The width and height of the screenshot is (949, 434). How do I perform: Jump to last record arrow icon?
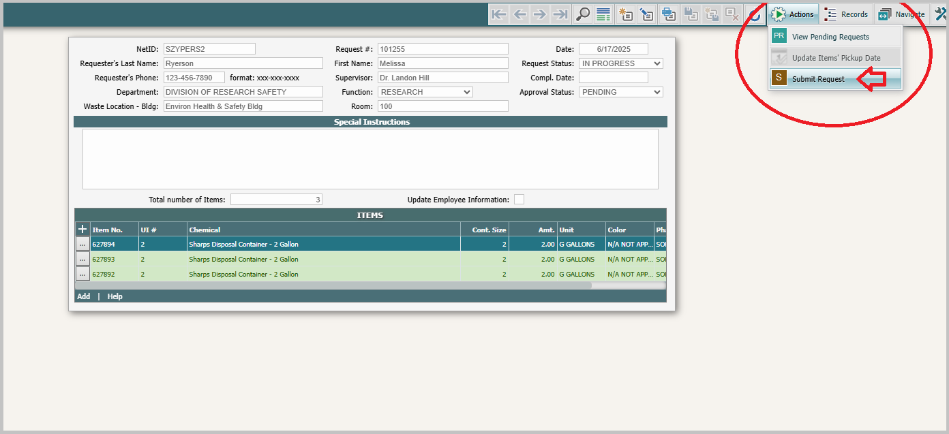[560, 14]
